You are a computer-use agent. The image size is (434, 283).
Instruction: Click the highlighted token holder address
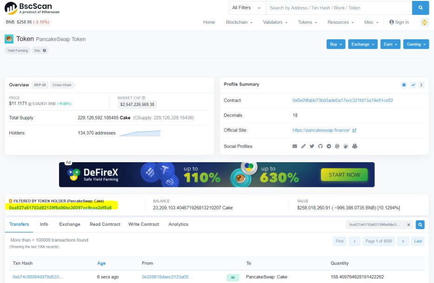[60, 208]
